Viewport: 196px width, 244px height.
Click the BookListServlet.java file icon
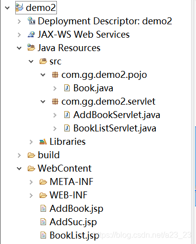[x=67, y=128]
